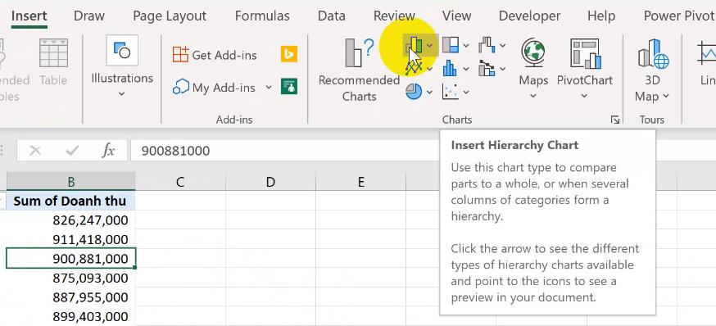Click the My Add-ins button
This screenshot has width=716, height=326.
click(x=214, y=87)
